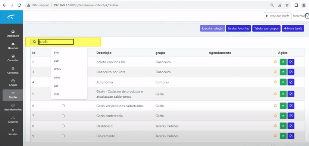Viewport: 309px width, 146px height.
Task: Edit Gazin Ver produtos cadastrados task
Action: (291, 106)
